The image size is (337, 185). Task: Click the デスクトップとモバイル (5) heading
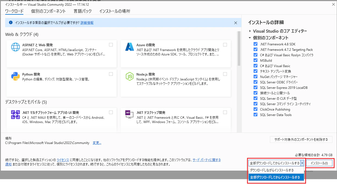point(26,102)
